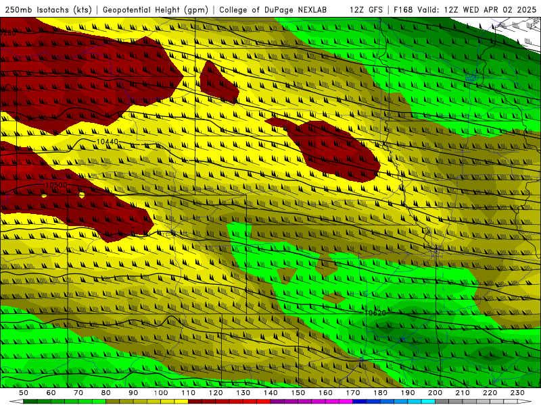Click the 230 label on the color scale

517,393
